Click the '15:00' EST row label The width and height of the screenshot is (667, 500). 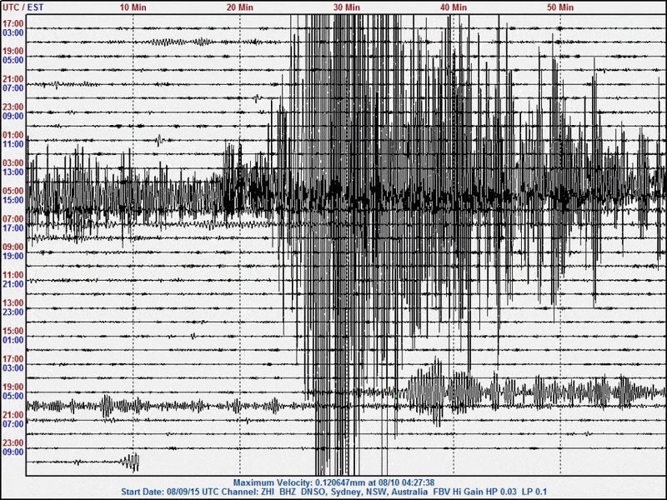coord(13,200)
